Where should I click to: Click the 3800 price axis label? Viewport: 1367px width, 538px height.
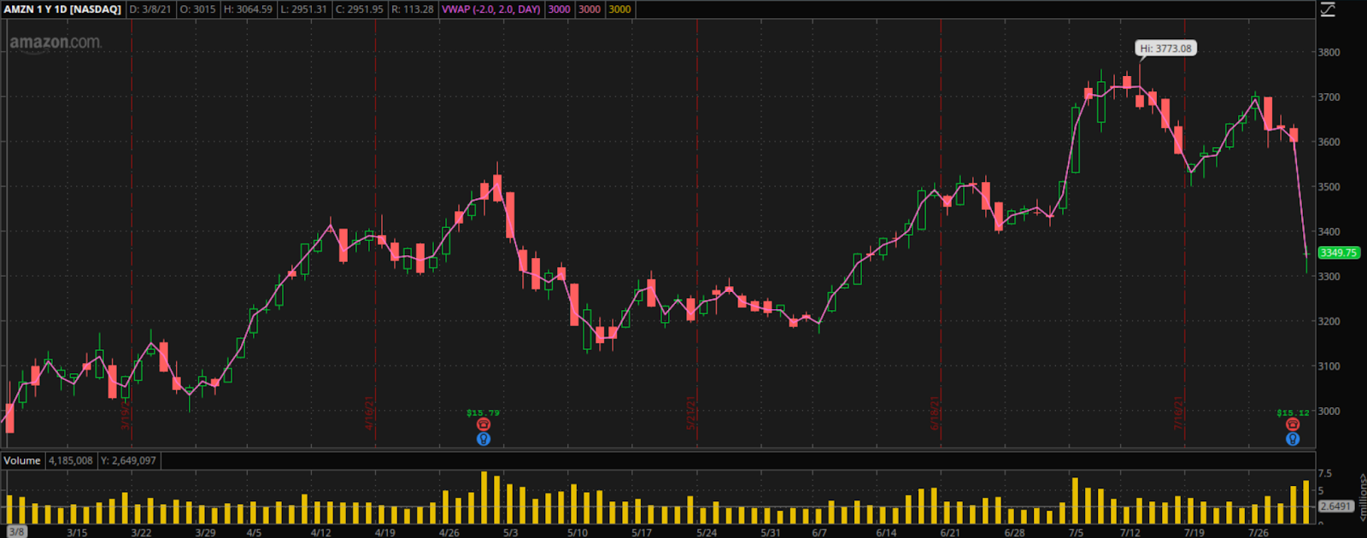click(1329, 52)
